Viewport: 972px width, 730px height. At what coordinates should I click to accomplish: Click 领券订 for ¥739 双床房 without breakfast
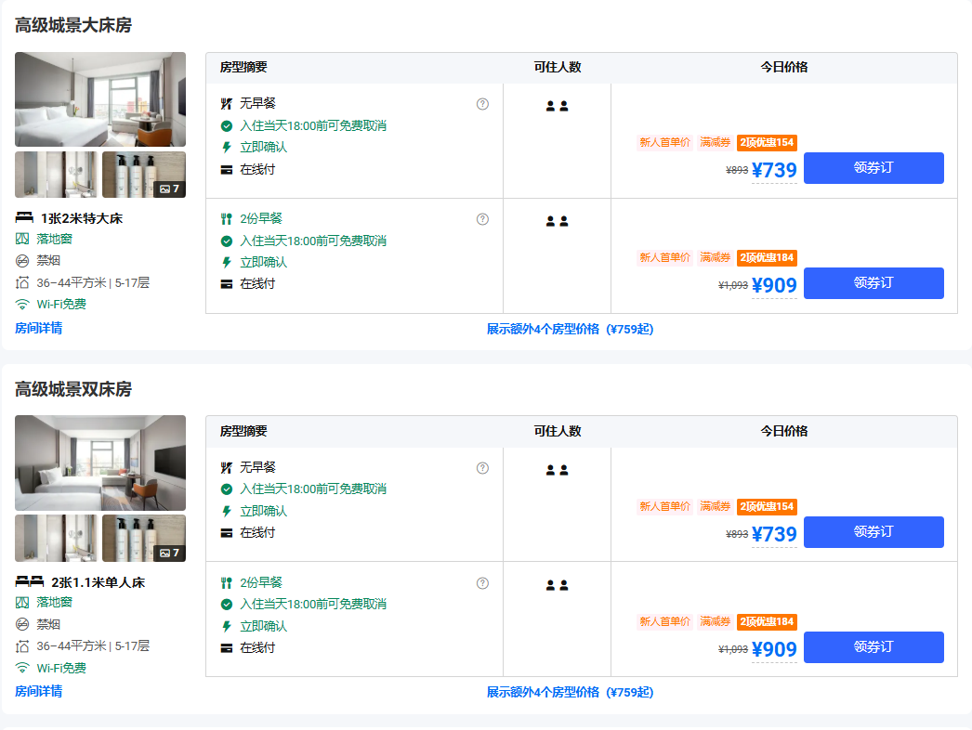(x=873, y=532)
